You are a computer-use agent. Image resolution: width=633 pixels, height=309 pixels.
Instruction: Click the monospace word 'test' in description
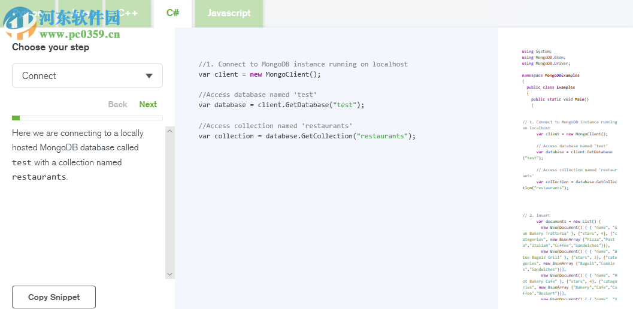[x=22, y=162]
